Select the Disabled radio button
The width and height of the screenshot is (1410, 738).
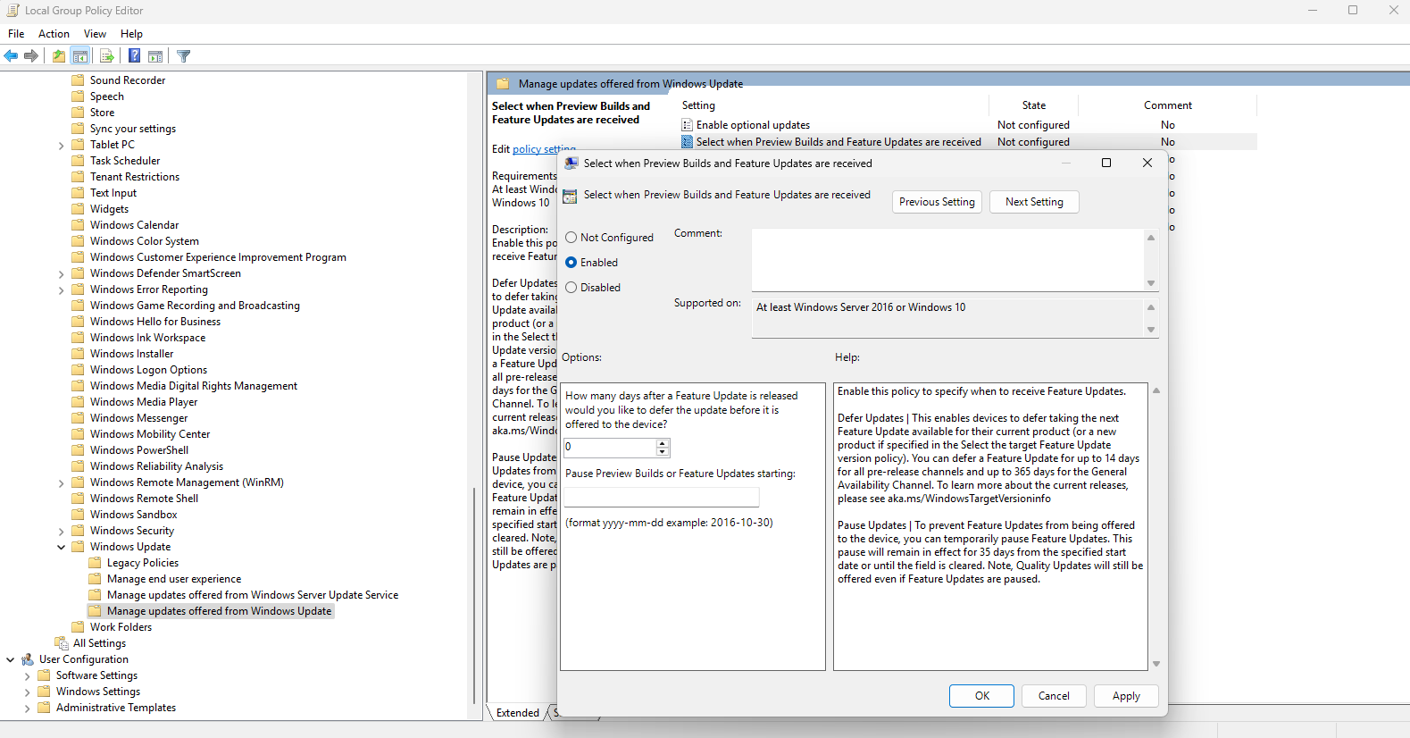(x=572, y=288)
